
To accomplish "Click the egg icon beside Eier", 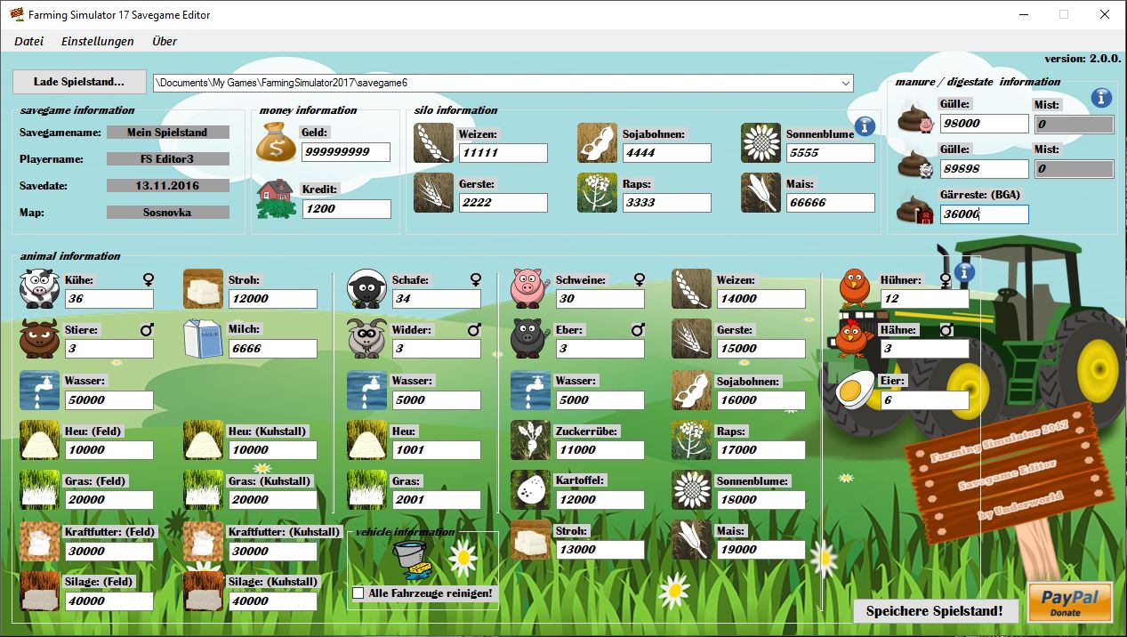I will coord(855,390).
